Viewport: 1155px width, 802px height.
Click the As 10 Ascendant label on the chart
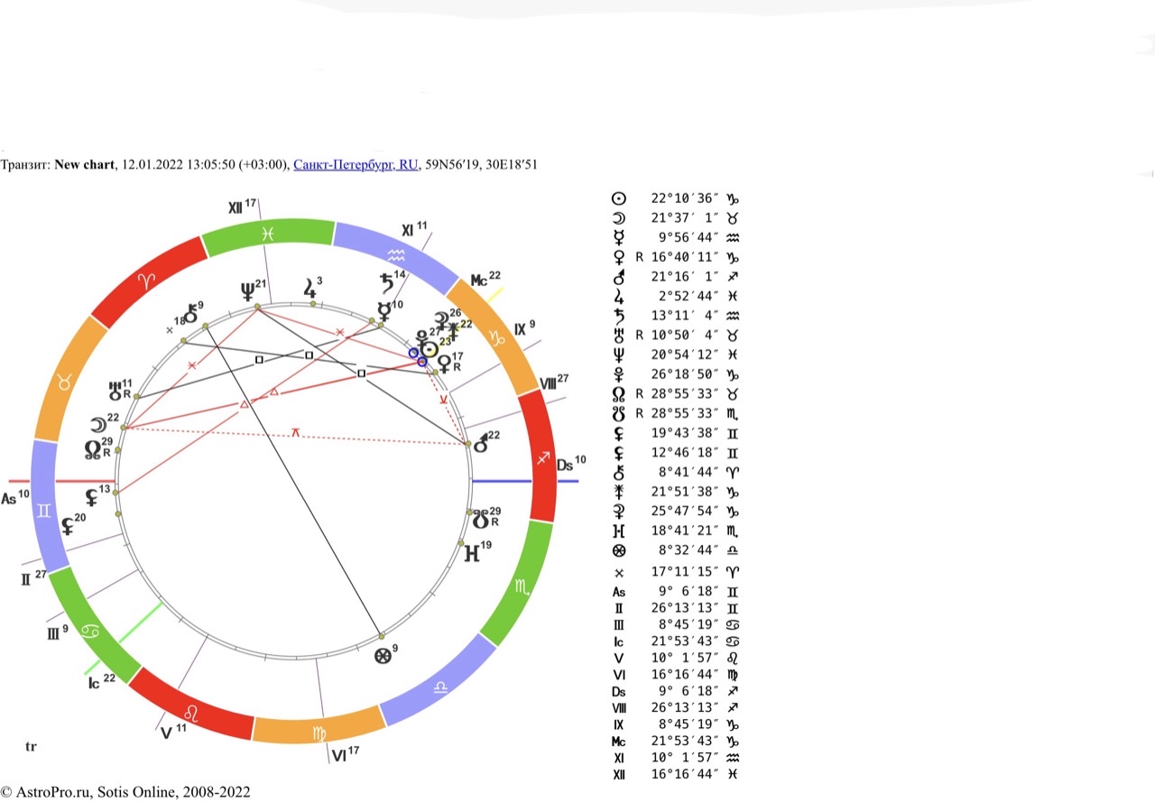point(15,498)
